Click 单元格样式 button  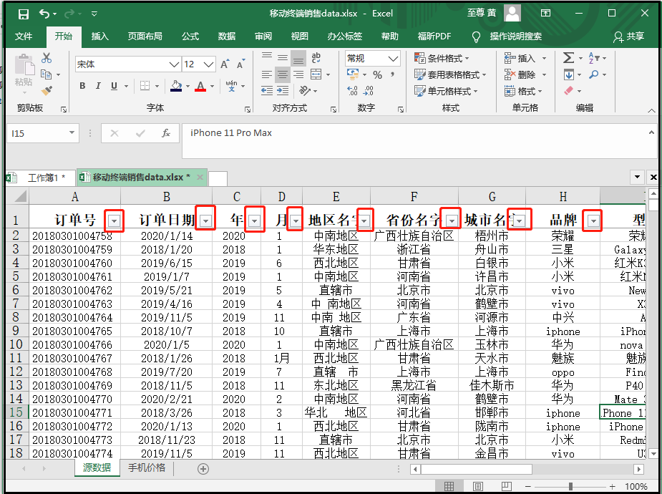pos(446,91)
